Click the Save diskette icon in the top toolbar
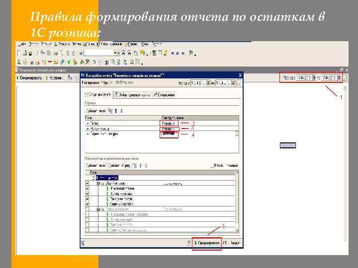The width and height of the screenshot is (358, 268). click(30, 54)
